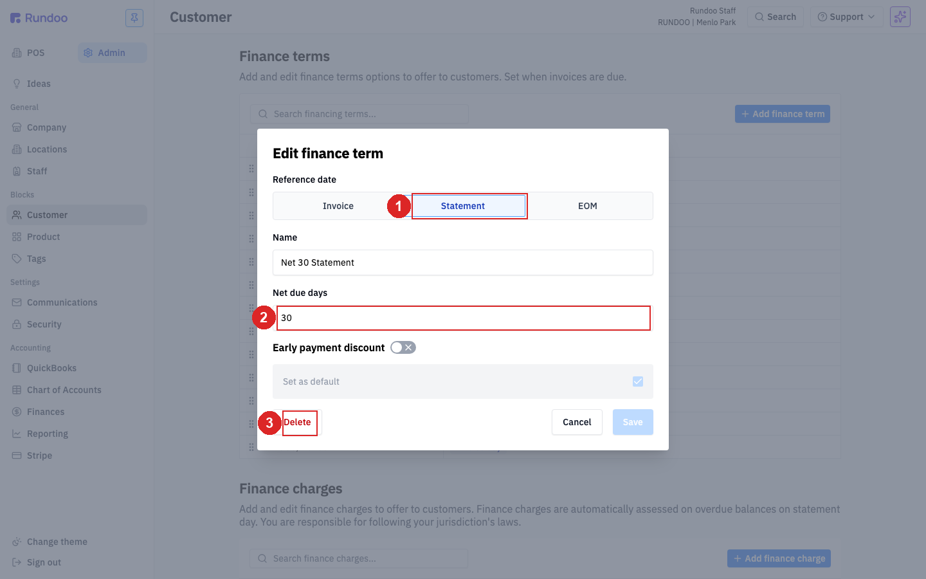Expand the Support dropdown chevron

click(x=871, y=17)
